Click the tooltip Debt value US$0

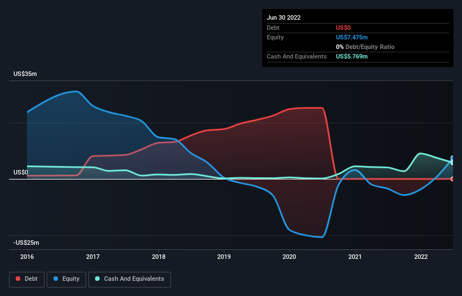(x=343, y=28)
